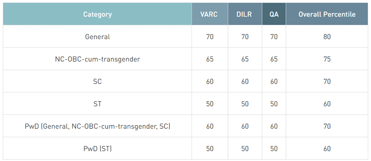
Task: Select the Overall Percentile header
Action: pyautogui.click(x=327, y=15)
